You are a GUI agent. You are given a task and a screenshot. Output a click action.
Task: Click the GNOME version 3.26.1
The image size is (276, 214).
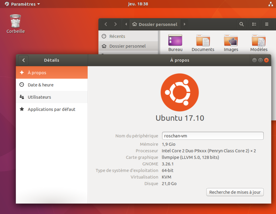167,164
